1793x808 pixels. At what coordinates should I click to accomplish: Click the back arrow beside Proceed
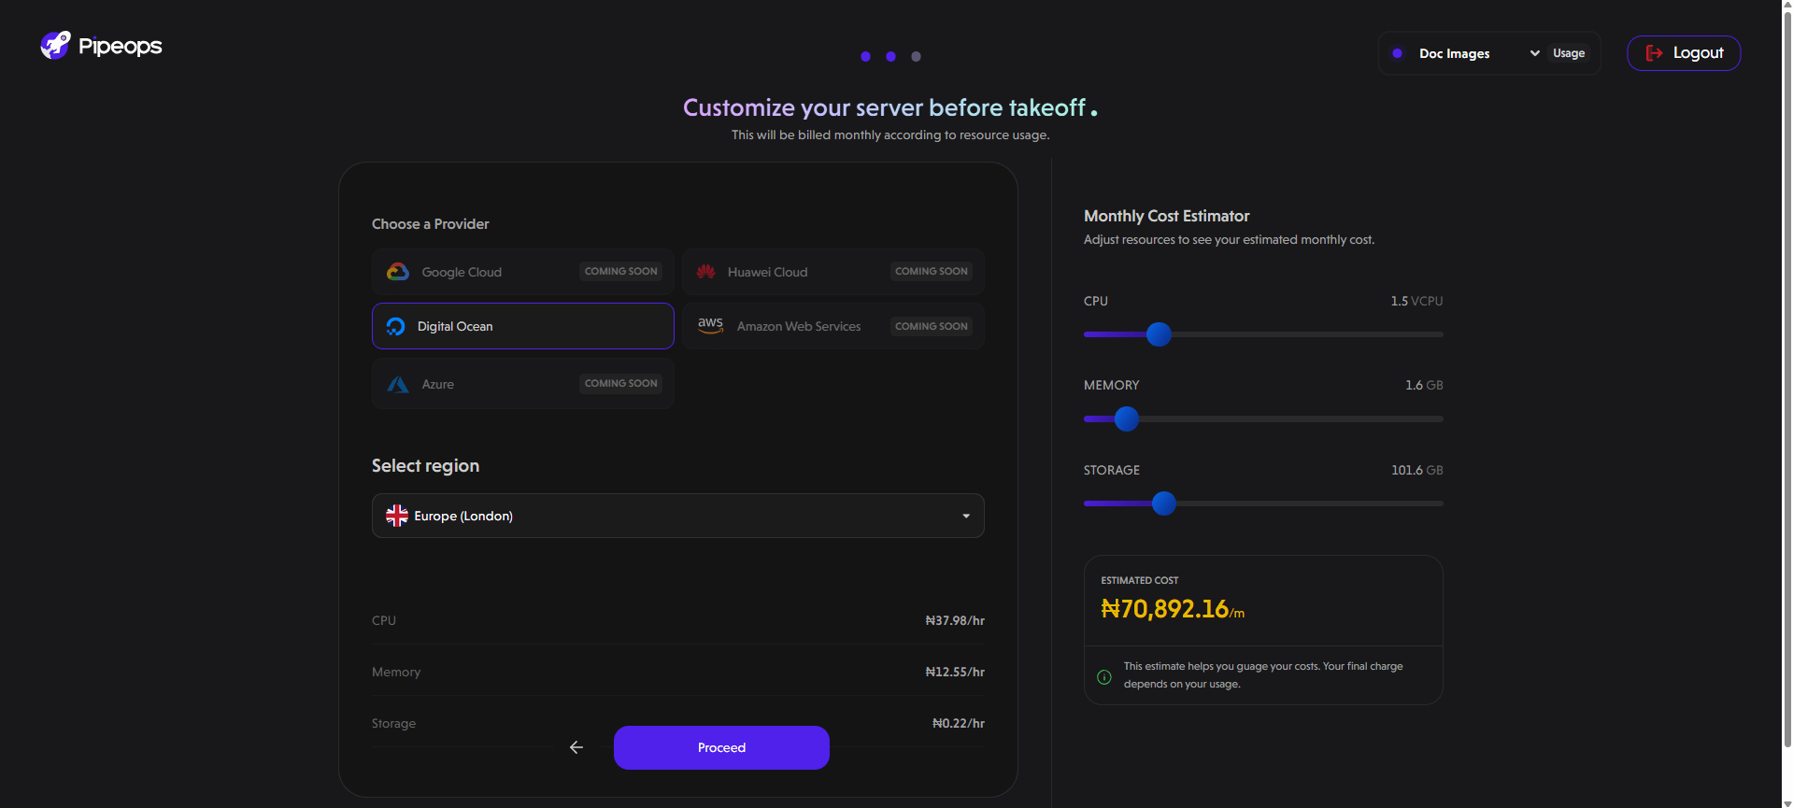576,747
